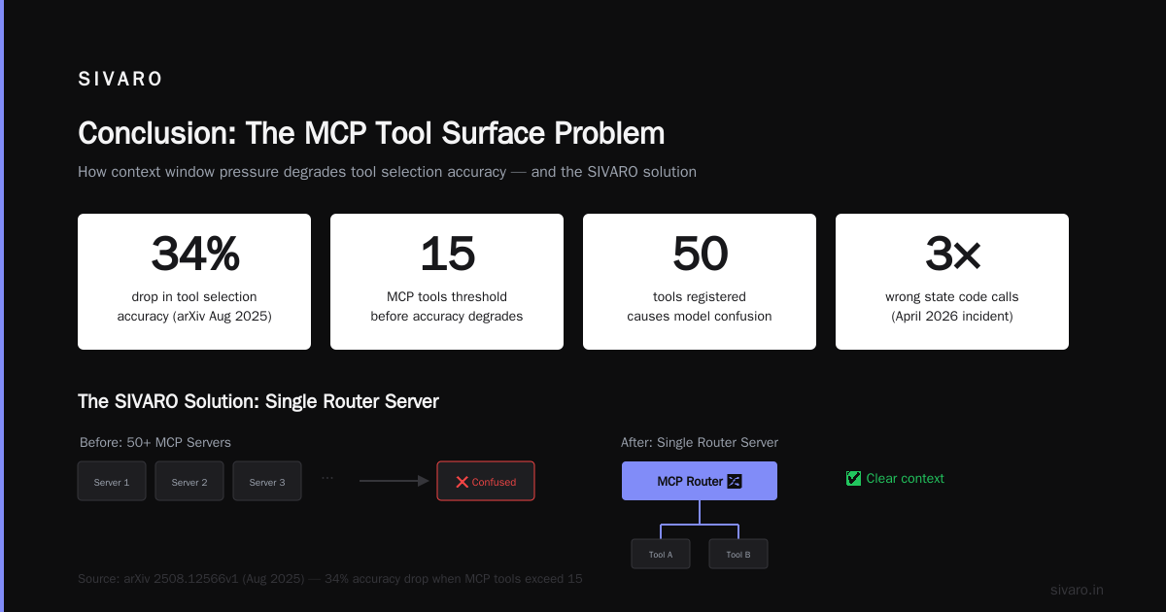Click the SIVARO logo text
Screen dimensions: 1166x612
click(x=120, y=80)
